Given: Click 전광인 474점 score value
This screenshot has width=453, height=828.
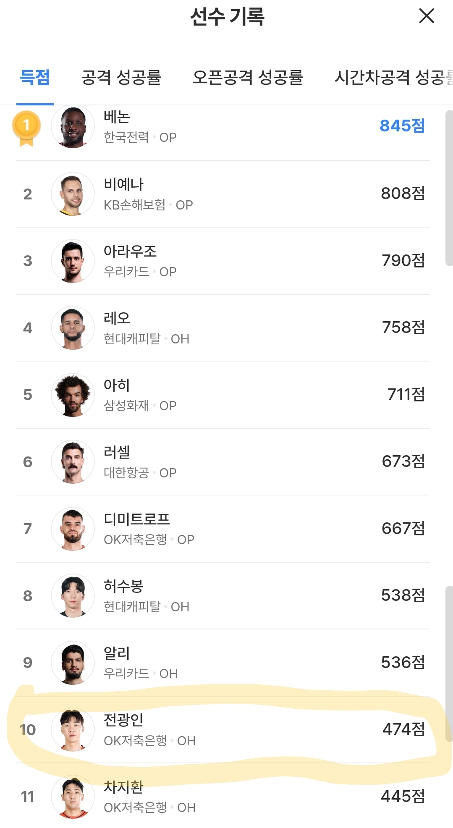Looking at the screenshot, I should pyautogui.click(x=403, y=729).
